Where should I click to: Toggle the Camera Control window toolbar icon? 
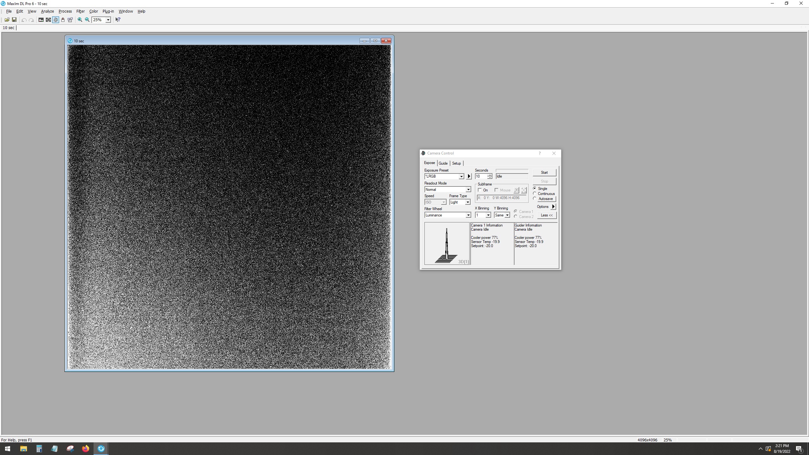56,20
